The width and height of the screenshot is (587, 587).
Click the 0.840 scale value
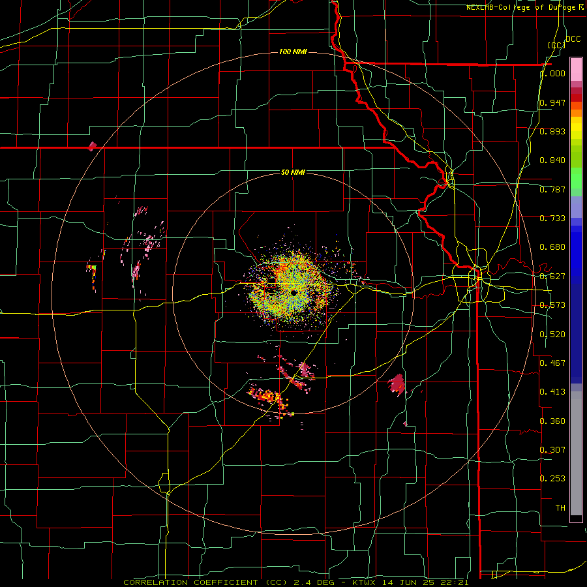click(x=552, y=160)
